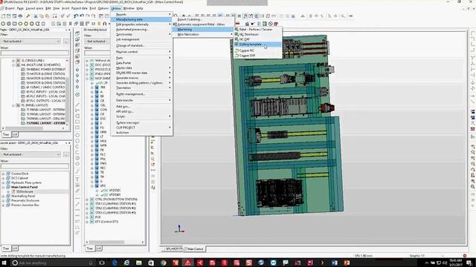The width and height of the screenshot is (476, 267).
Task: Select POI node in mounting tree
Action: click(97, 217)
